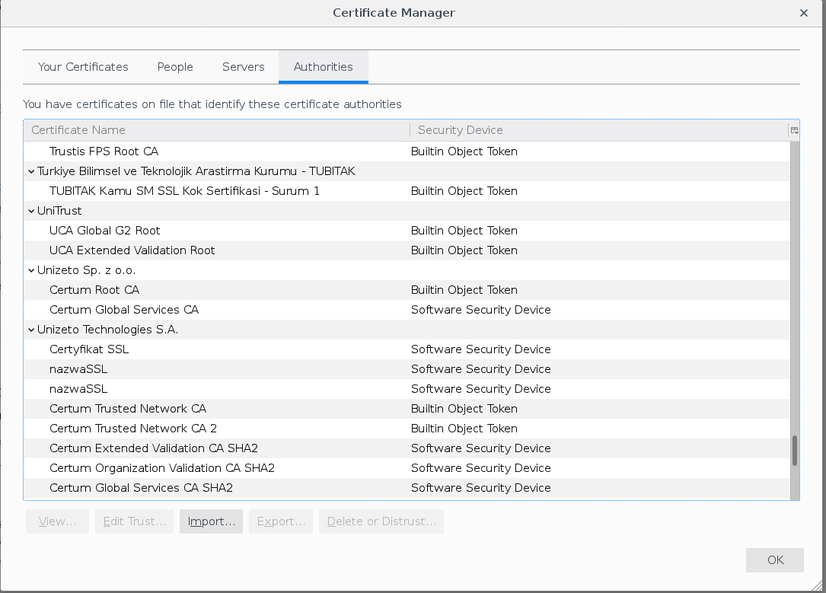The image size is (826, 593).
Task: Select the Authorities tab
Action: click(x=324, y=67)
